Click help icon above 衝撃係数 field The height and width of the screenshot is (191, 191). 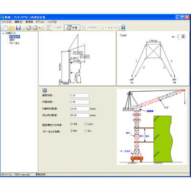[45, 90]
